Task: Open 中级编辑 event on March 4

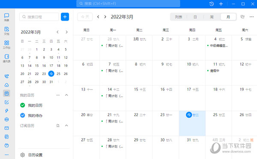Action: (218, 46)
